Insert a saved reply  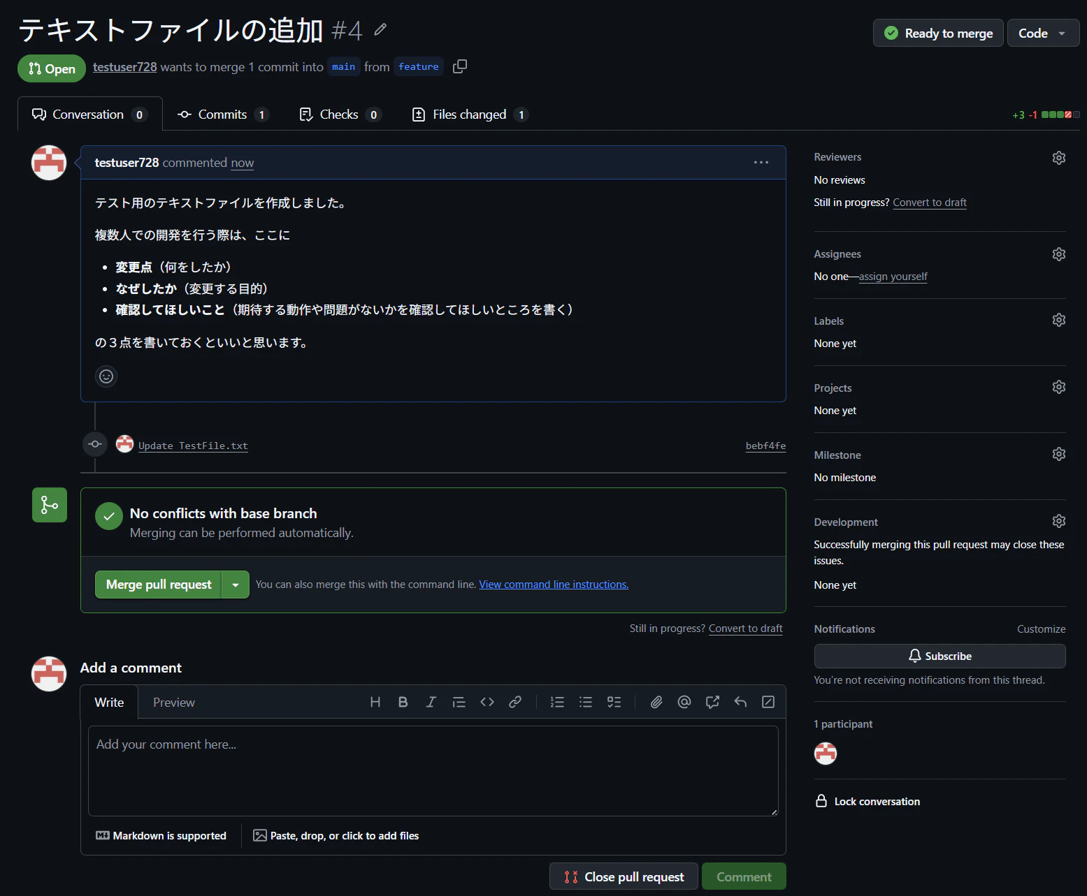point(740,702)
